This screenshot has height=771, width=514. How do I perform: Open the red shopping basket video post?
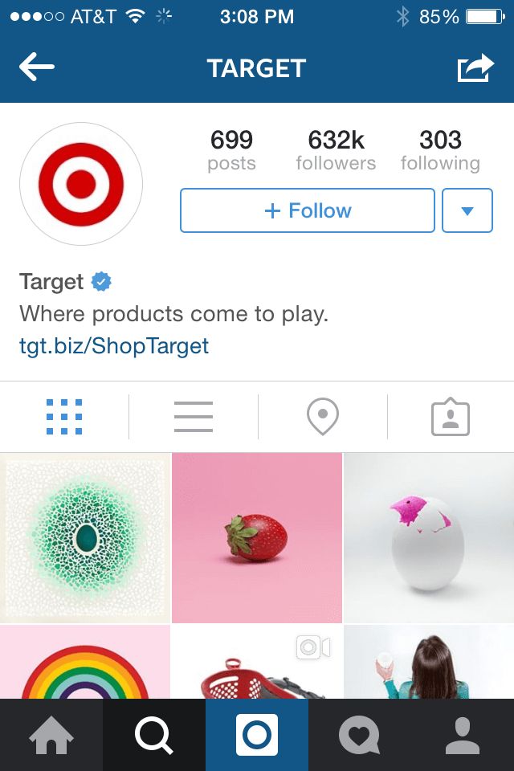(x=257, y=662)
